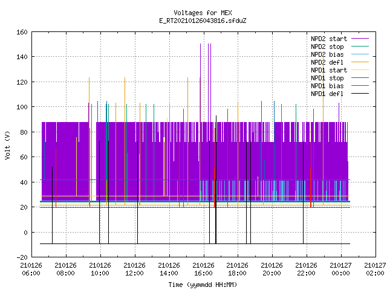Click the x-axis tick 210126 16:00
Image resolution: width=387 pixels, height=290 pixels.
coord(203,269)
